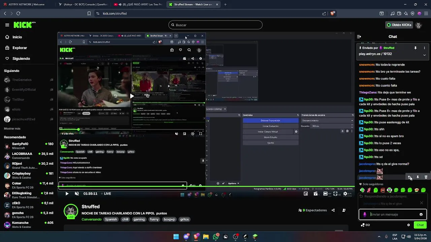
Task: Open chat settings gear icon
Action: click(x=408, y=225)
